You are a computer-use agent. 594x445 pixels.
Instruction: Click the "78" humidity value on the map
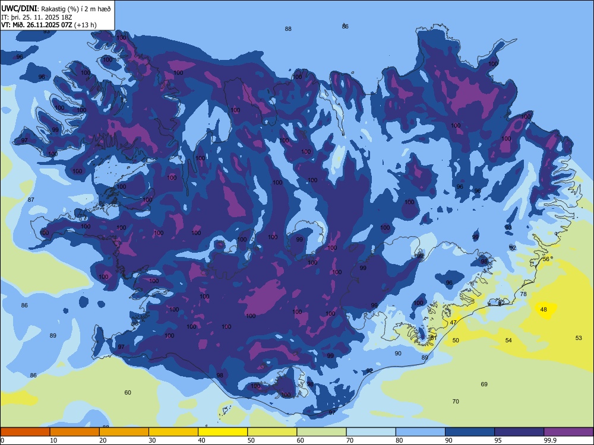(x=523, y=294)
